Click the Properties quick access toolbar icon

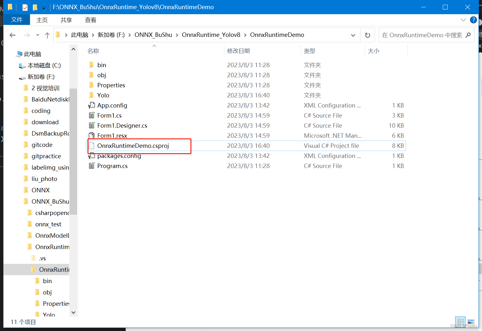25,7
